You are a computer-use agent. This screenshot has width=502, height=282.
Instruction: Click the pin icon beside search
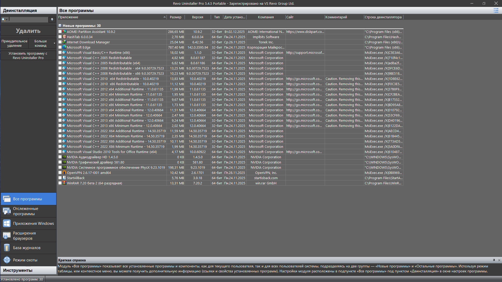click(x=52, y=20)
